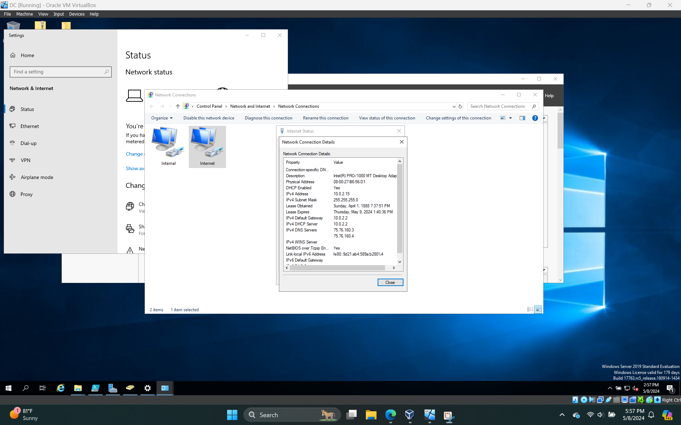Click Disable this network device

209,118
